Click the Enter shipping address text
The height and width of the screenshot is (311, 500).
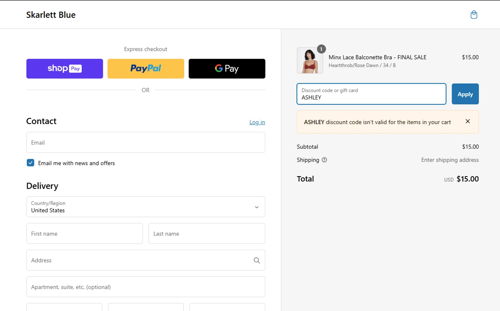click(450, 160)
